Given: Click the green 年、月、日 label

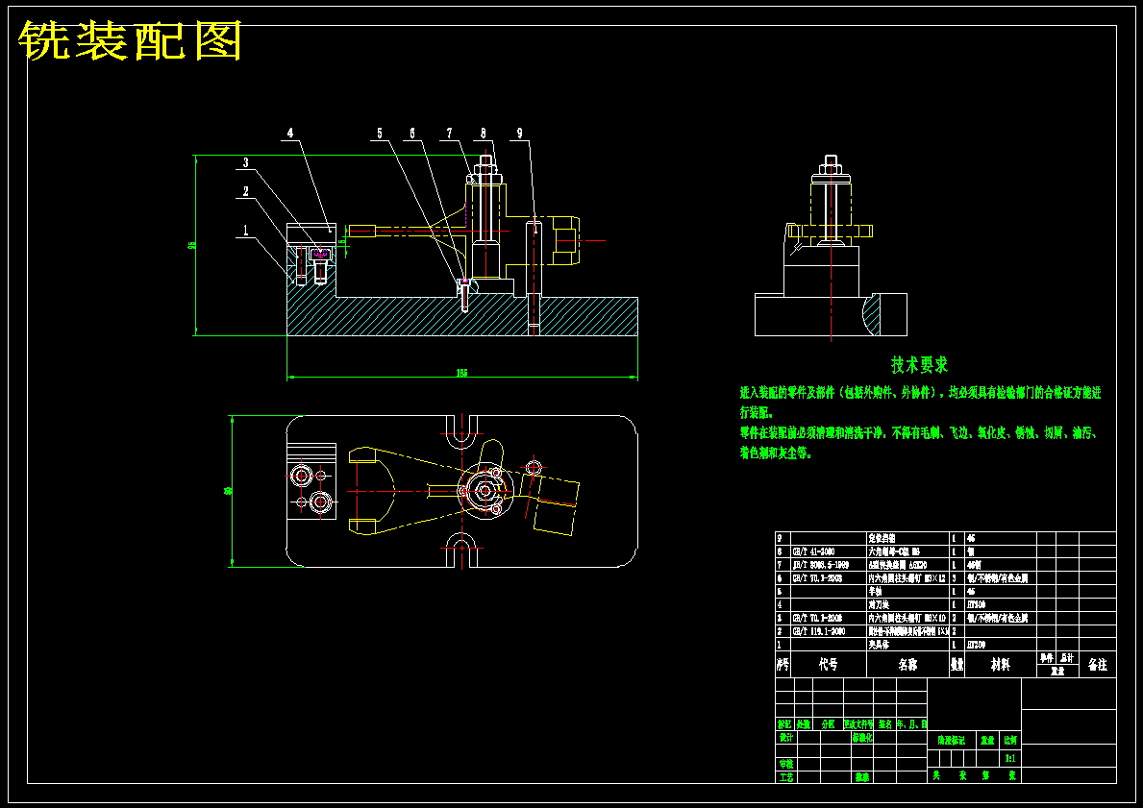Looking at the screenshot, I should [x=911, y=725].
